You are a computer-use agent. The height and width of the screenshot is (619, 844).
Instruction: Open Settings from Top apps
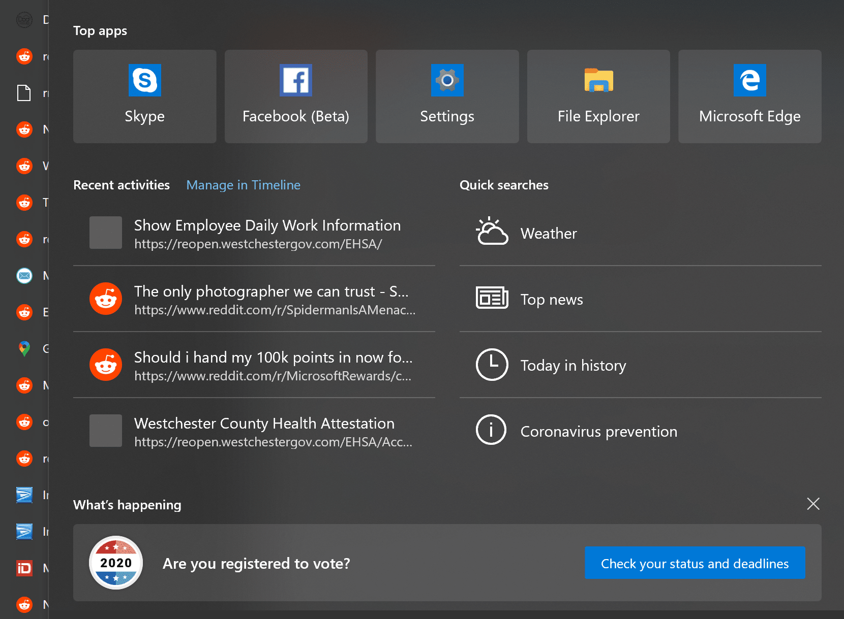tap(447, 96)
